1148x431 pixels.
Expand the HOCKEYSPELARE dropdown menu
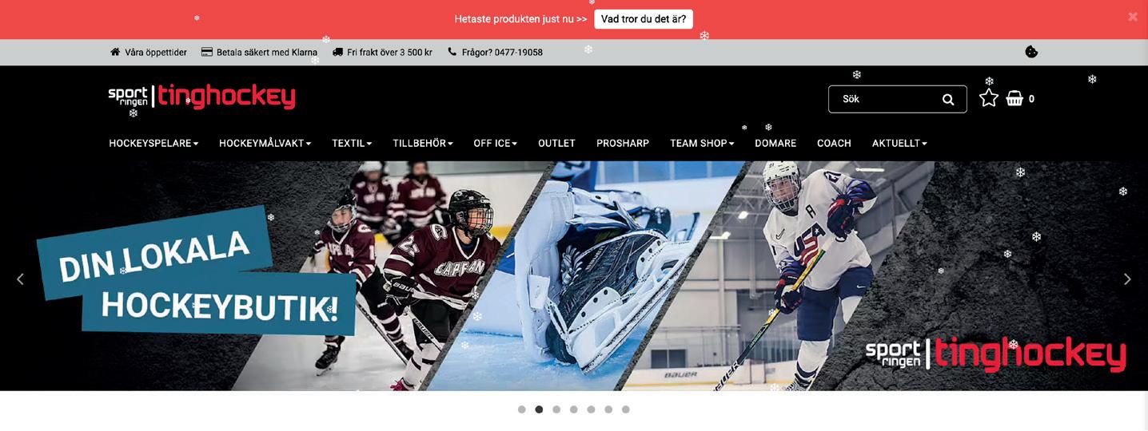[153, 144]
